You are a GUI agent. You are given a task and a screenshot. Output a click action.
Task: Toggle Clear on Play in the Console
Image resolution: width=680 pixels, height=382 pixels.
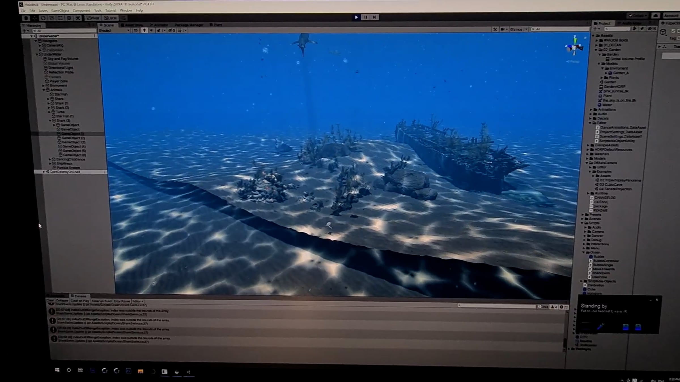point(80,301)
